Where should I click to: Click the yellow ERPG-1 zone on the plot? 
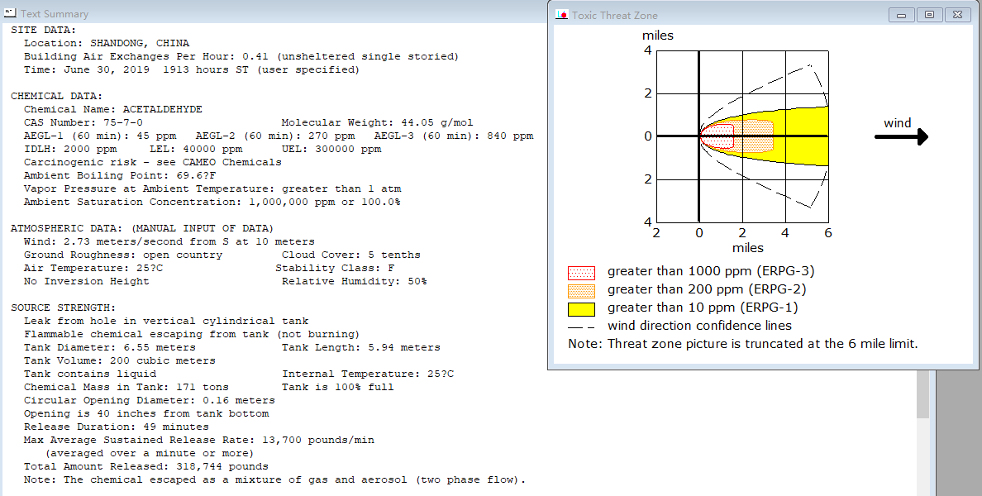(802, 136)
